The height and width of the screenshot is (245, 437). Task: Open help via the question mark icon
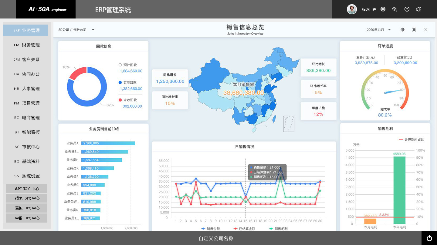click(x=407, y=9)
